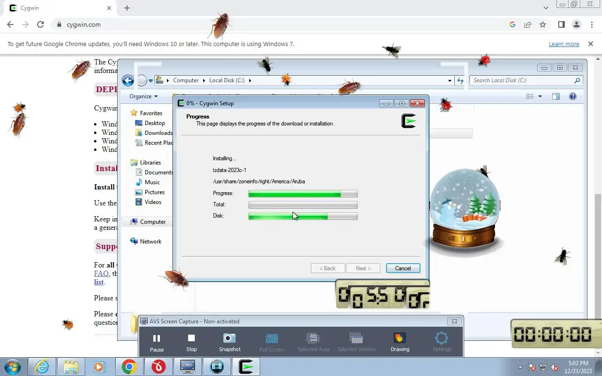Select the Selected Area capture mode
The height and width of the screenshot is (376, 602).
pyautogui.click(x=313, y=343)
